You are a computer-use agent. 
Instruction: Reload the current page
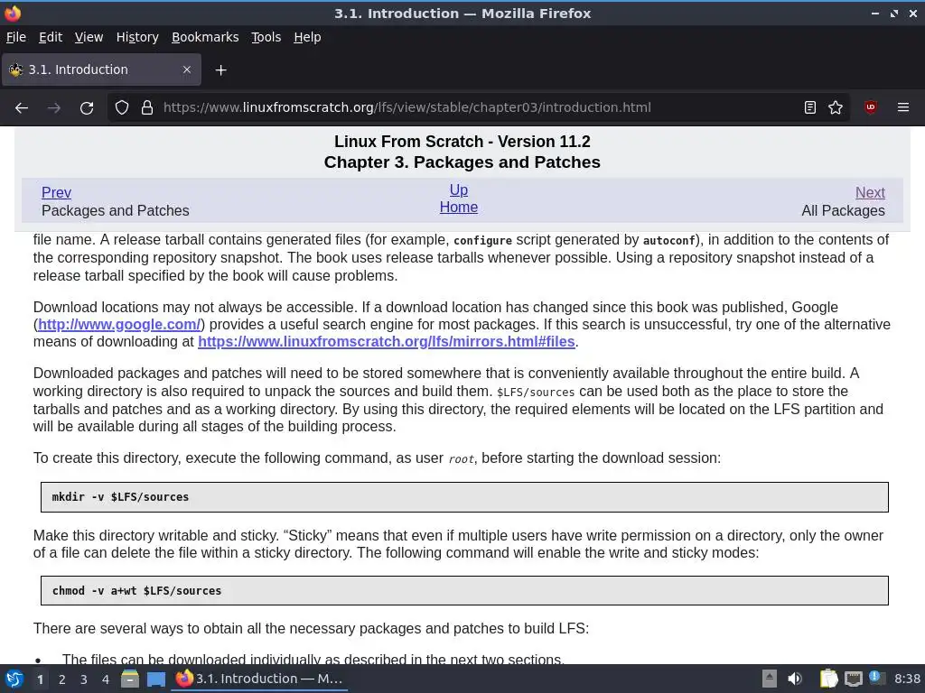tap(87, 108)
